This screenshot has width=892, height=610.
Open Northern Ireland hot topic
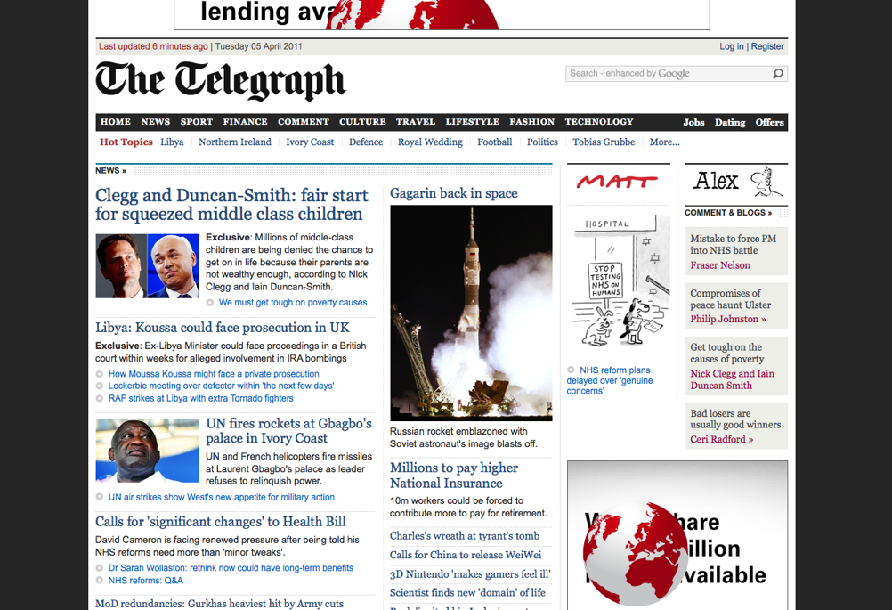235,142
